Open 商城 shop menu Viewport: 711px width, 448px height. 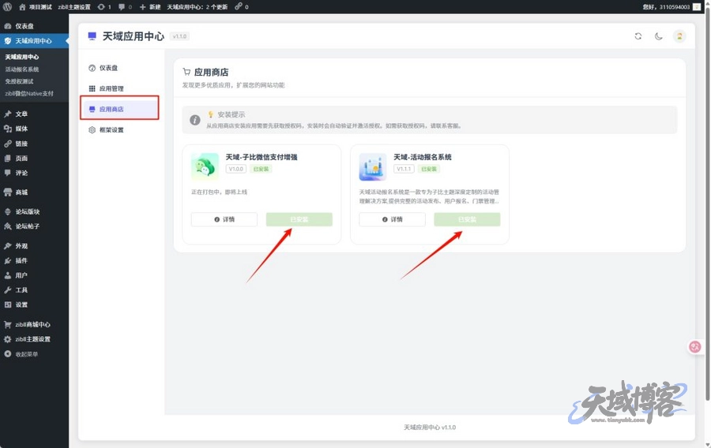34,192
